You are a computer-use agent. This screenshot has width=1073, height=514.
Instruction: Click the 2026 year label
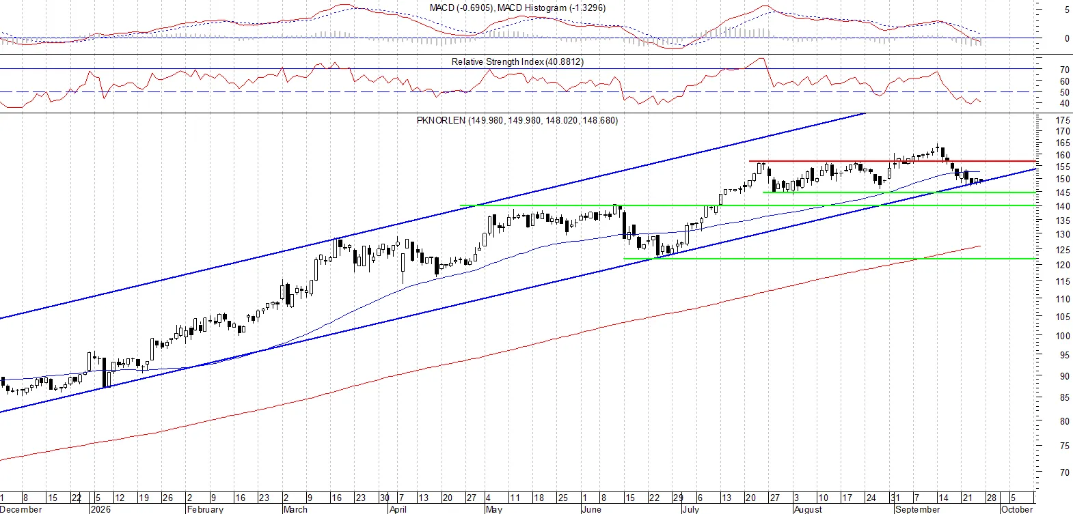pos(100,509)
